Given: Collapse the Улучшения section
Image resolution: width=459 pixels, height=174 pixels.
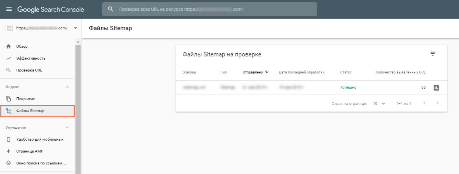Looking at the screenshot, I should point(67,128).
